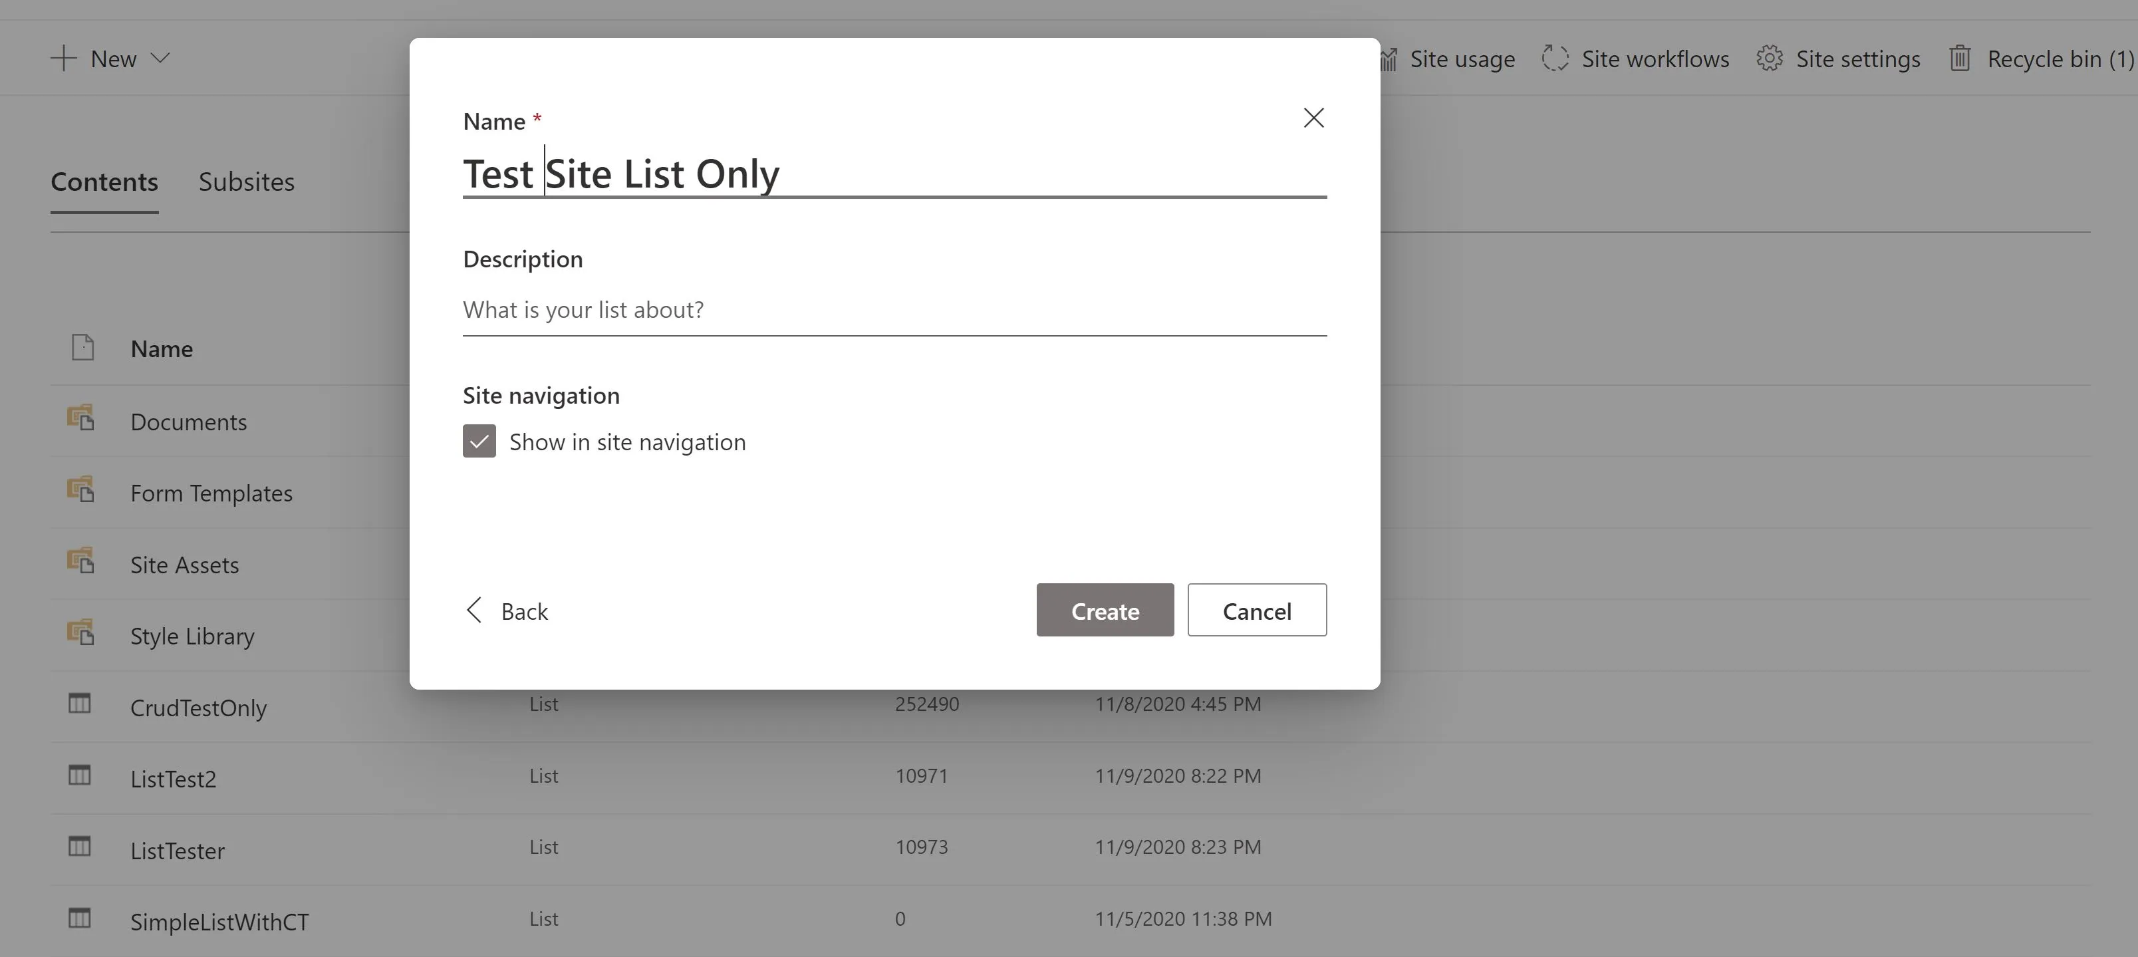Click the Style Library folder icon
2138x957 pixels.
point(80,633)
